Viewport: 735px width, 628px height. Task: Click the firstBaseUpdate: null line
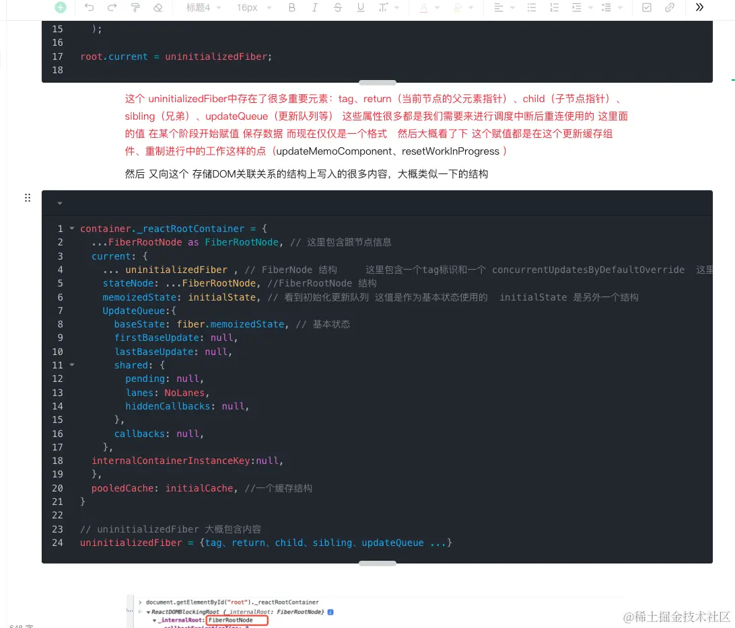click(176, 338)
